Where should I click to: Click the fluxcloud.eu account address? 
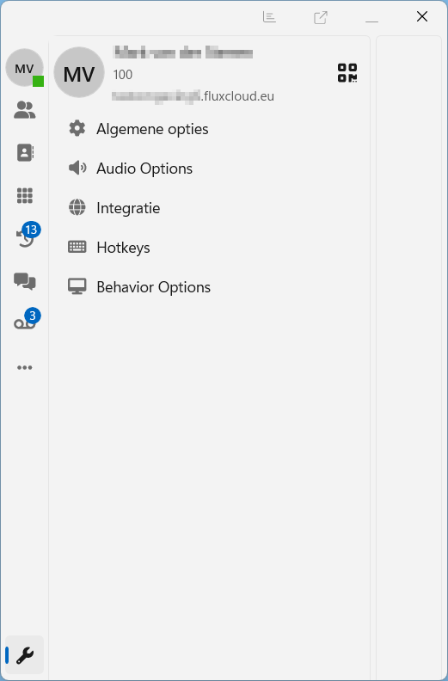193,95
